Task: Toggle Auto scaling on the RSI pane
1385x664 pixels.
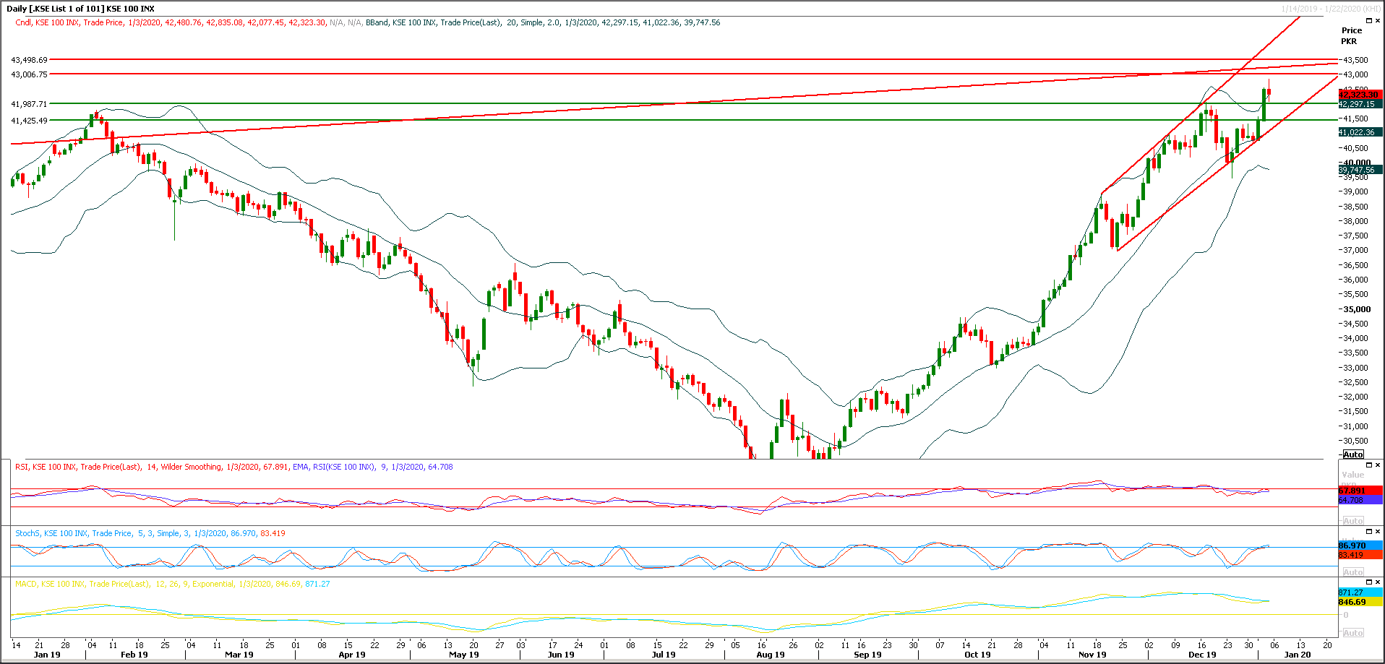Action: [x=1352, y=520]
